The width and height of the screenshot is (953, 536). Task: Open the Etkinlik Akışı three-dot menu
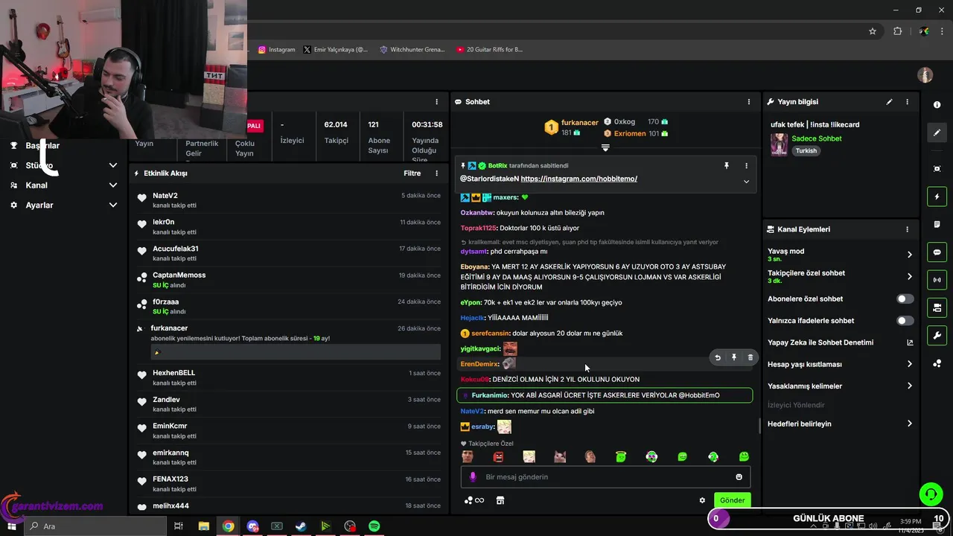pos(437,173)
